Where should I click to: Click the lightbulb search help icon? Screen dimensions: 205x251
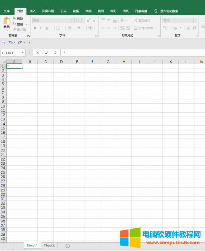coord(155,11)
